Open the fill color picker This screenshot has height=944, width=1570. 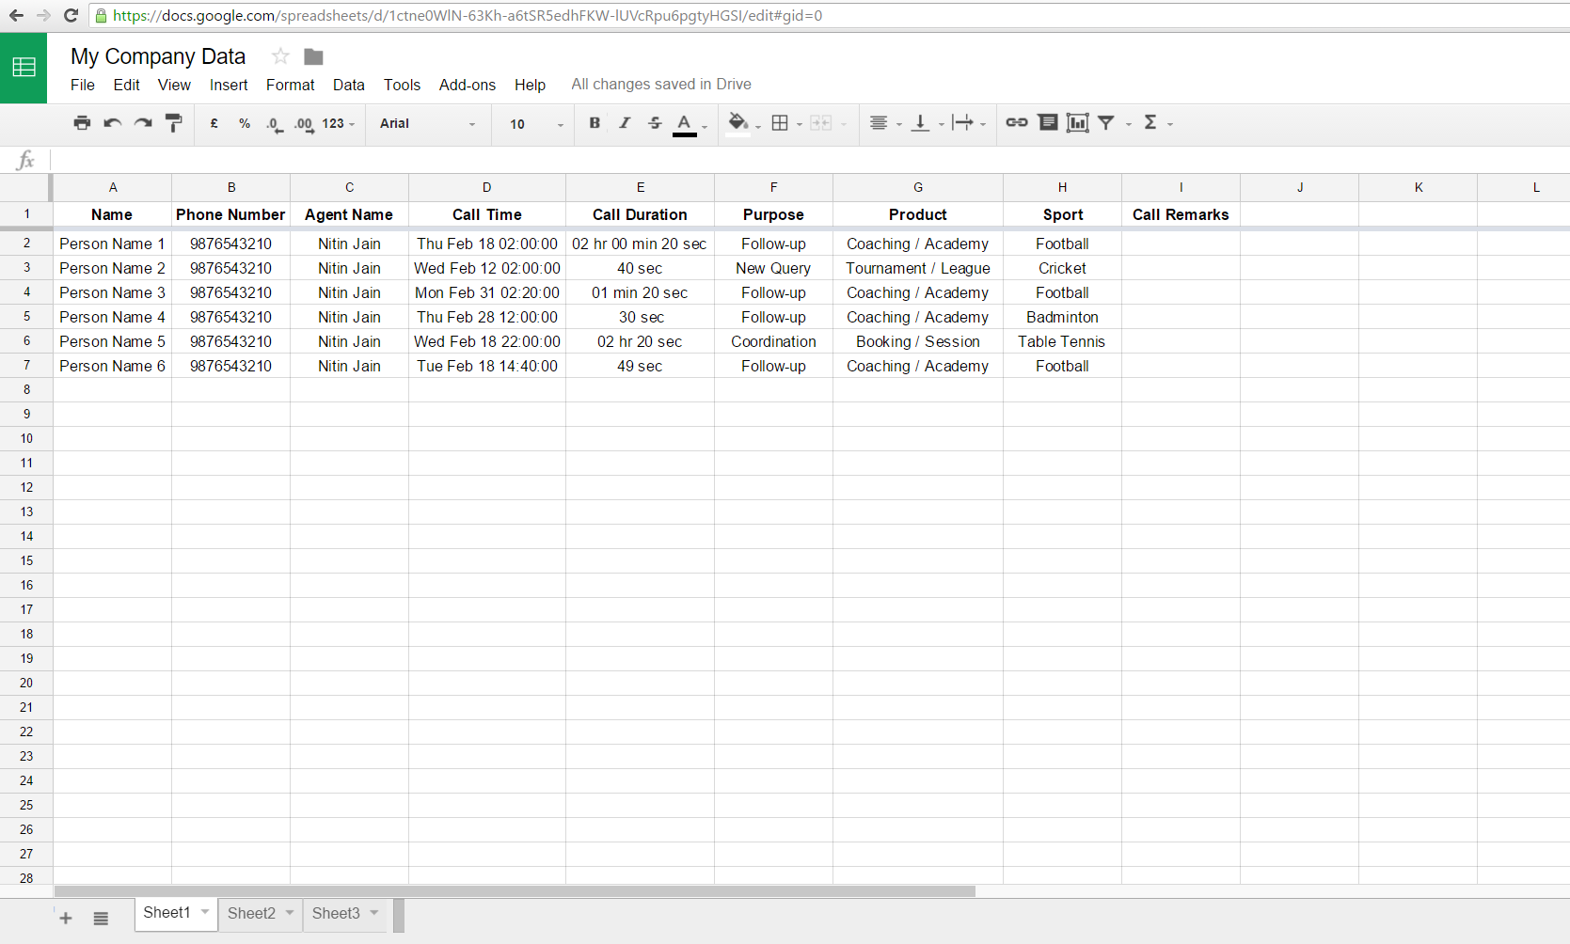tap(738, 123)
